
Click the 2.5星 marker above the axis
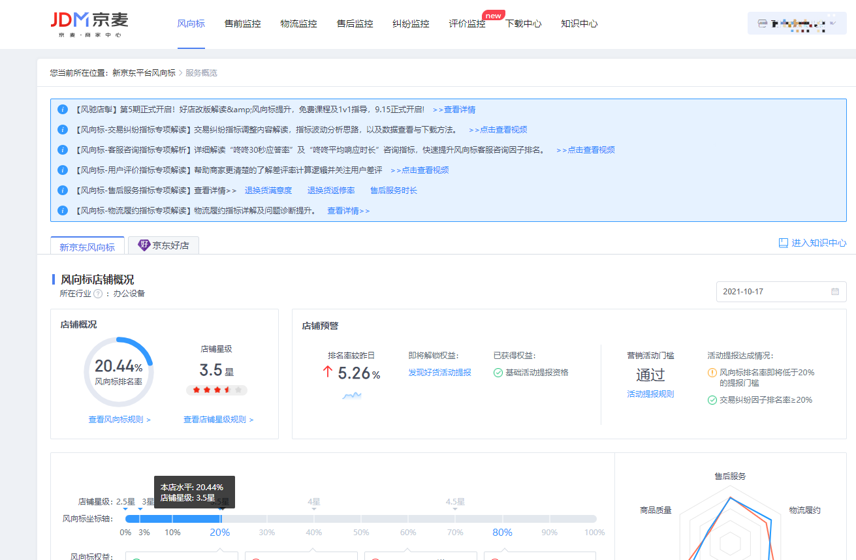pos(125,502)
